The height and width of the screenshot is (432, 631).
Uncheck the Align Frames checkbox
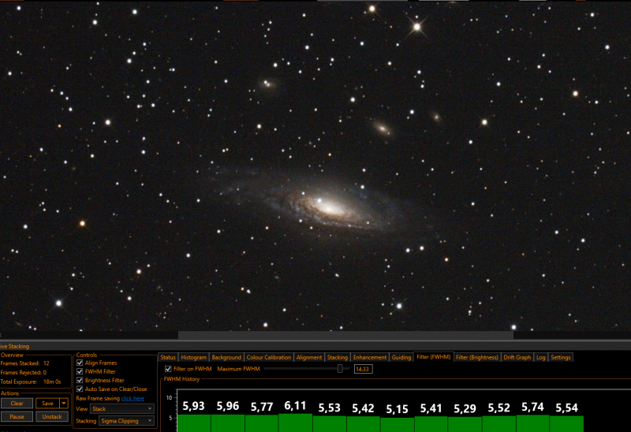click(80, 363)
